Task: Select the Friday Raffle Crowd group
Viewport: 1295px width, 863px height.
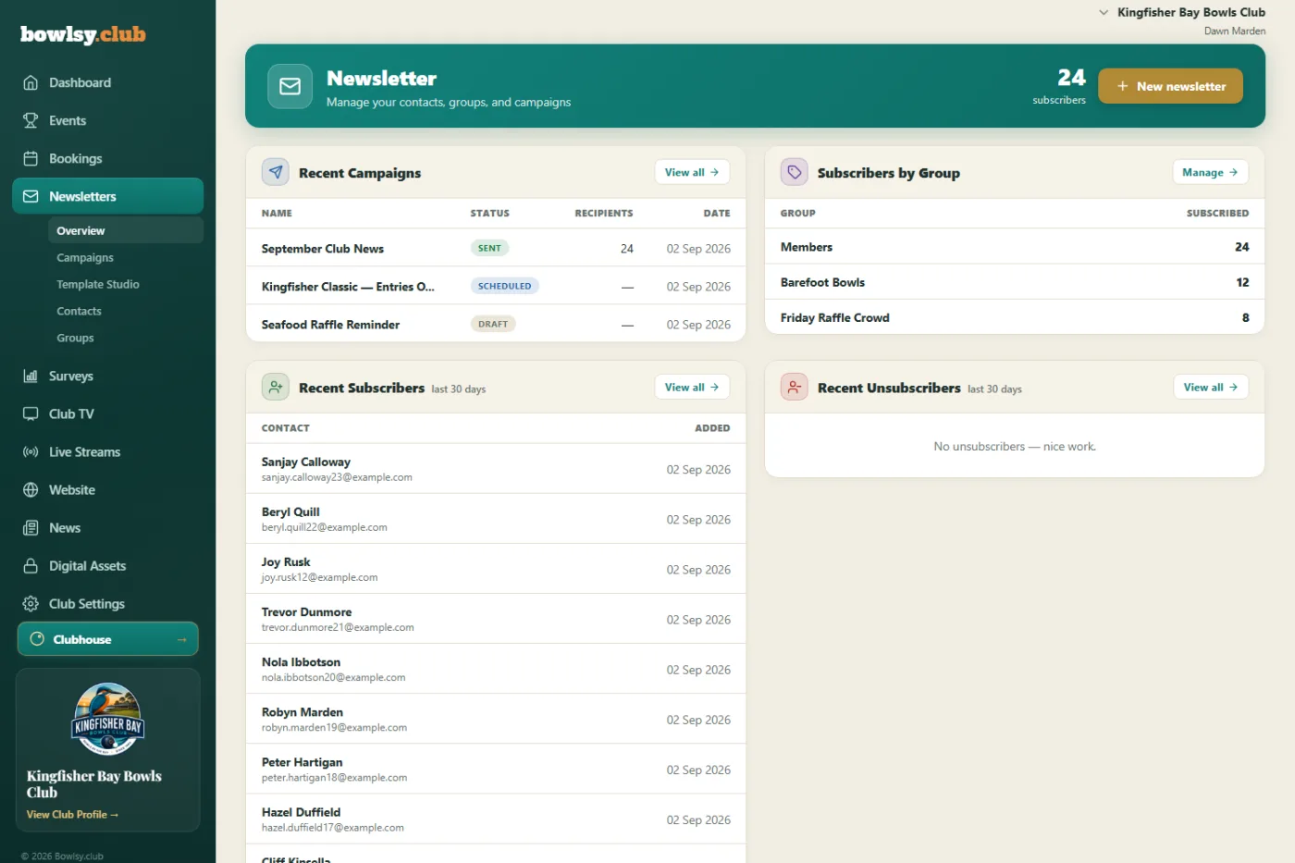Action: click(x=1015, y=317)
